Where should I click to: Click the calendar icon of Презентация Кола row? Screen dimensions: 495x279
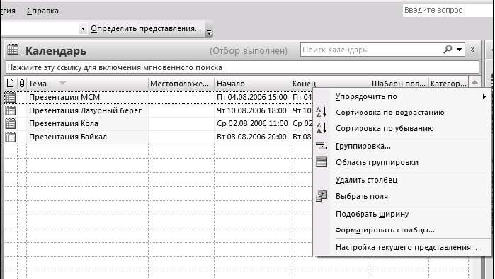[x=10, y=123]
